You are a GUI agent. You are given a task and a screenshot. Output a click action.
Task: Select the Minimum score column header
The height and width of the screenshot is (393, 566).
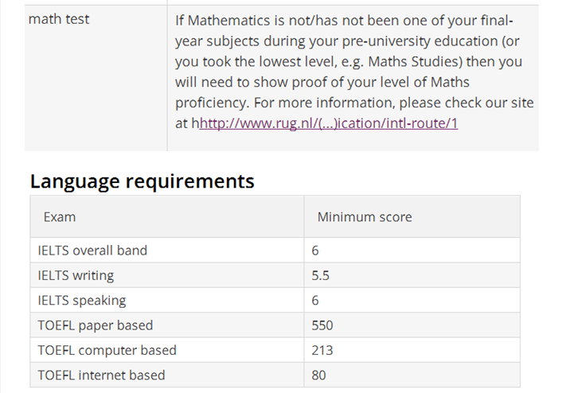365,217
